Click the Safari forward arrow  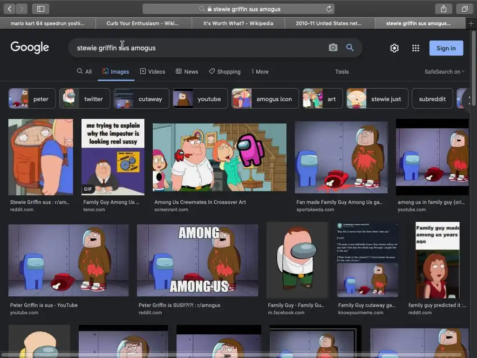[x=21, y=9]
